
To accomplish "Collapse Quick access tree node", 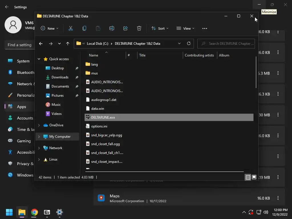I will (39, 59).
